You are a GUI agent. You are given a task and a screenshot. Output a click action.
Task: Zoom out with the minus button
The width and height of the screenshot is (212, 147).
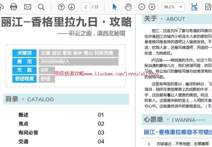click(x=142, y=7)
